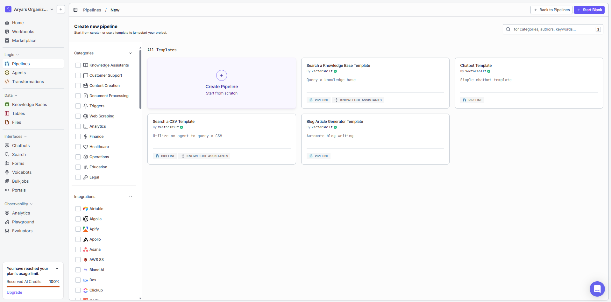Check the Legal category checkbox
This screenshot has height=302, width=611.
[x=78, y=177]
